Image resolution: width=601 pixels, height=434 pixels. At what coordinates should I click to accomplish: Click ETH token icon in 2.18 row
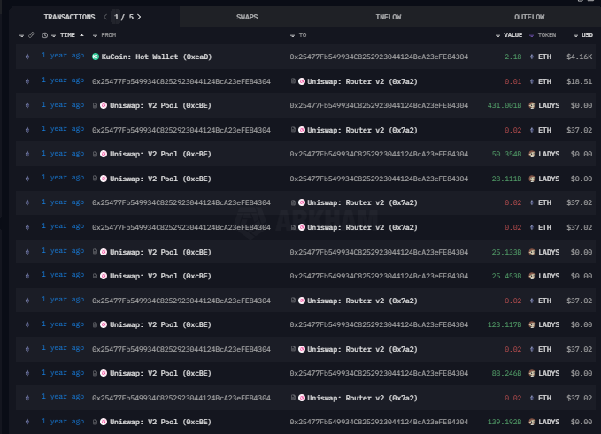pos(532,57)
